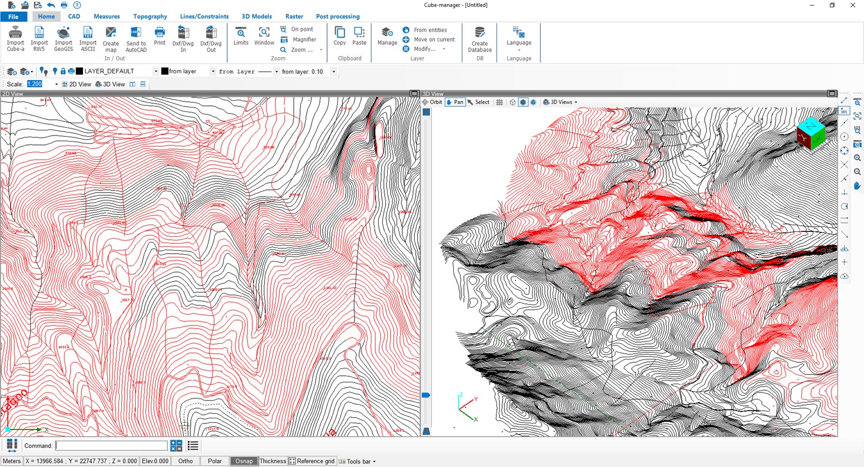Click the black layer color swatch
The image size is (864, 467).
click(x=80, y=71)
